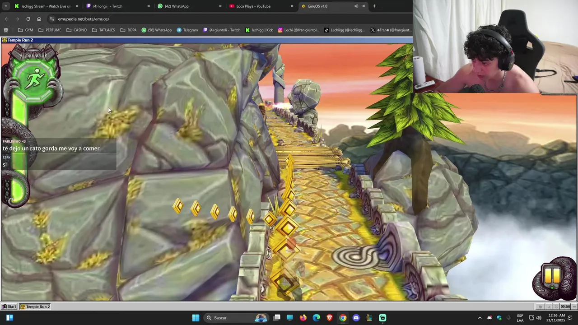Viewport: 578px width, 325px height.
Task: Launch Brave browser from the taskbar
Action: pos(330,318)
